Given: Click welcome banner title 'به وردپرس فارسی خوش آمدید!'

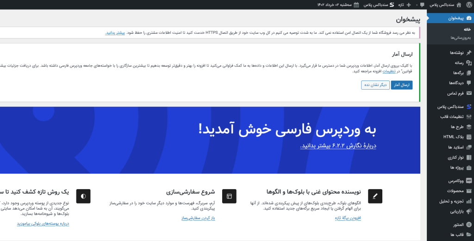Looking at the screenshot, I should [x=287, y=129].
